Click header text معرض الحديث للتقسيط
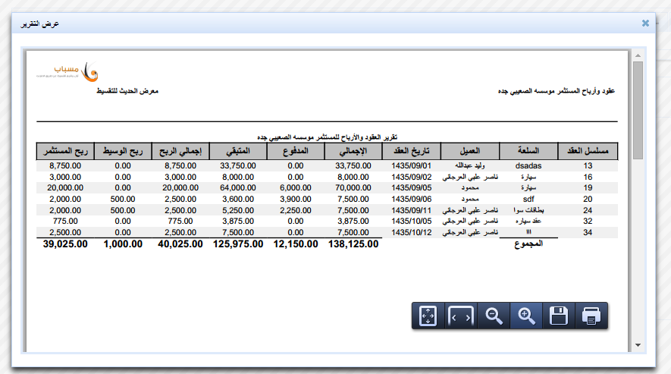Screen dimensions: 671x374 [x=127, y=91]
